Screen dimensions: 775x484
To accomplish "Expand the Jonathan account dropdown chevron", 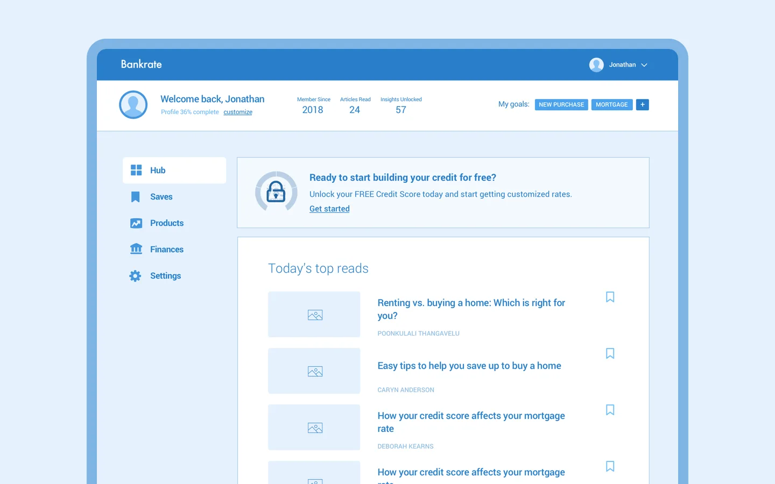I will [x=644, y=65].
